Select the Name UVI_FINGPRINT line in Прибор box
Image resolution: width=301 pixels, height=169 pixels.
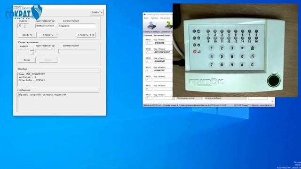pos(32,74)
